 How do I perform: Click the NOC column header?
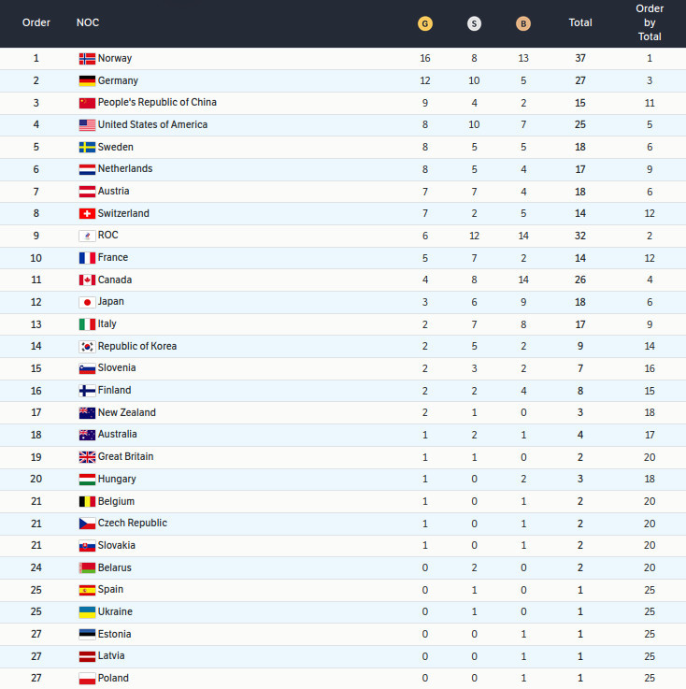tap(88, 23)
